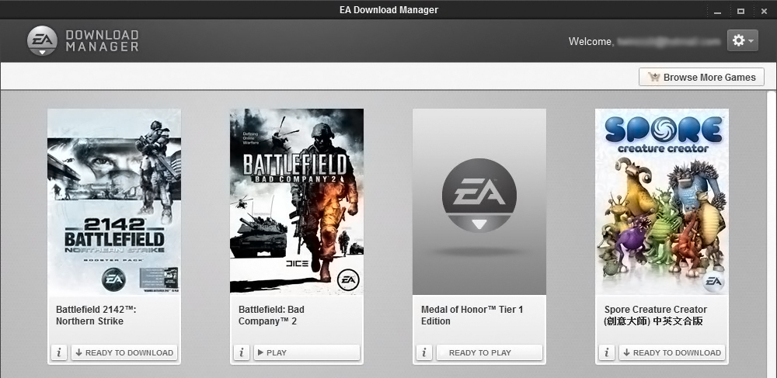Minimize the EA Download Manager window
Image resolution: width=777 pixels, height=378 pixels.
[717, 11]
